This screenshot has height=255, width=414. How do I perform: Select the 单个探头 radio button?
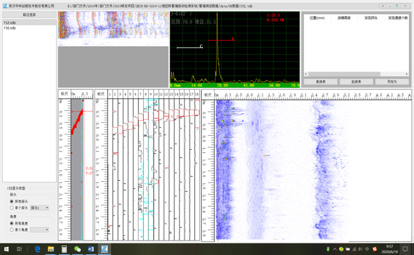click(12, 207)
